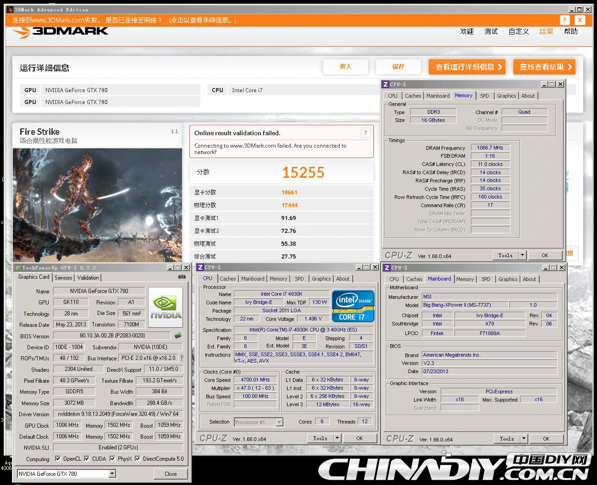This screenshot has width=597, height=485.
Task: Click the Fire Strike preview image
Action: click(98, 205)
